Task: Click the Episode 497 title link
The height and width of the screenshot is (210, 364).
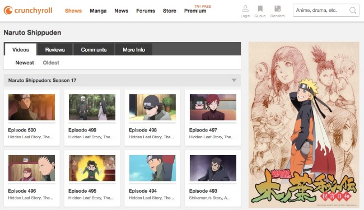Action: tap(203, 130)
